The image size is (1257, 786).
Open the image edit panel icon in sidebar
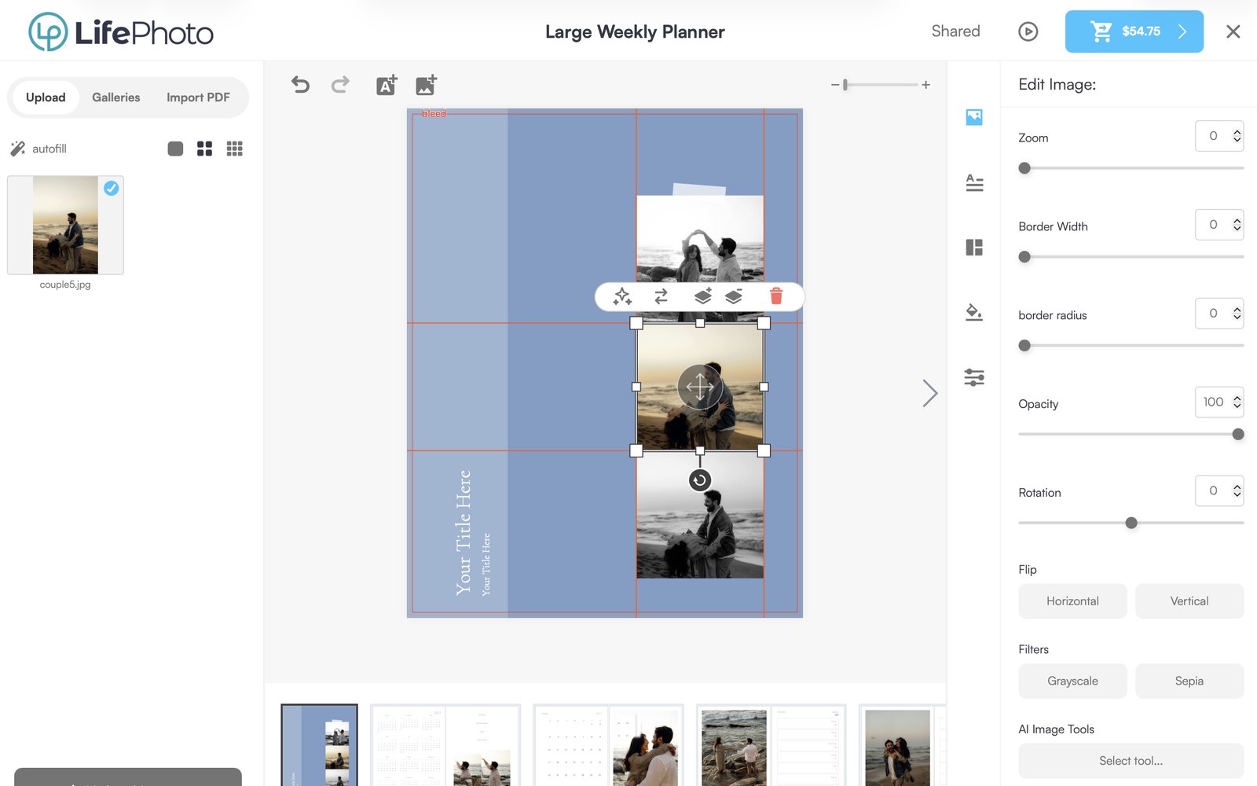click(x=974, y=117)
